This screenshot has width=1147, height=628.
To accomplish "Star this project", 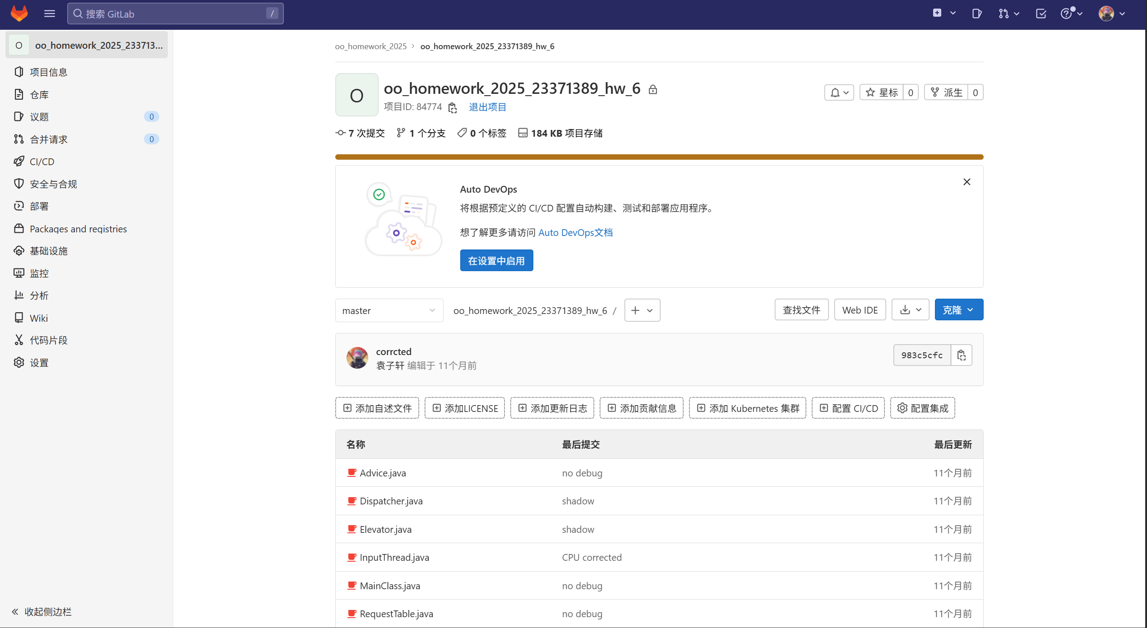I will click(x=882, y=92).
